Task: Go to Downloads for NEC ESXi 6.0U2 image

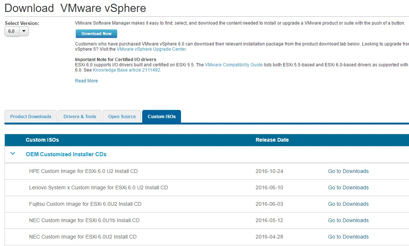Action: [x=348, y=237]
